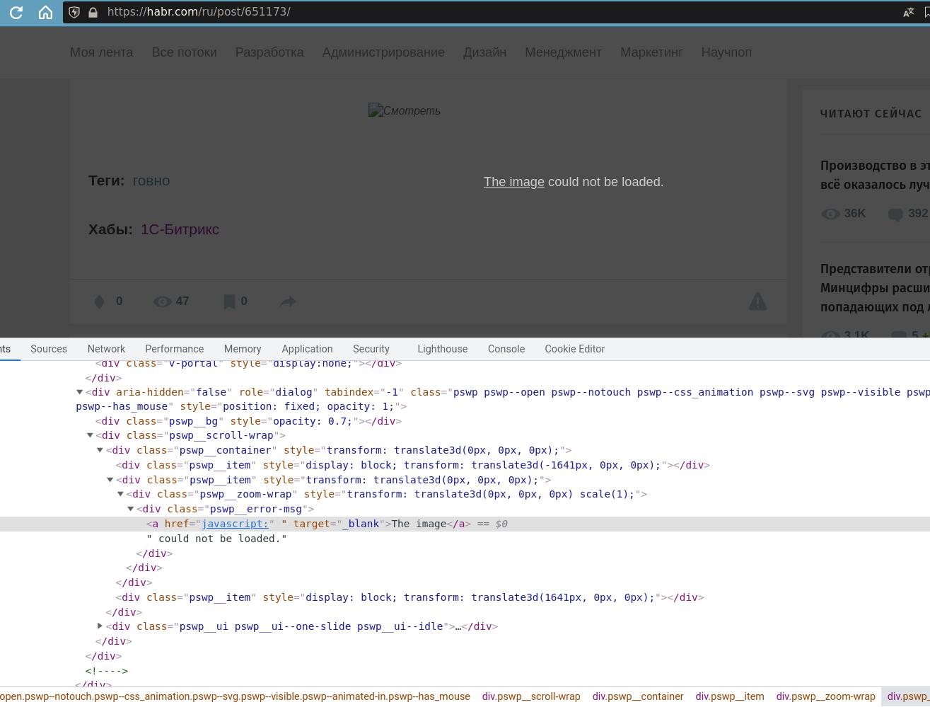The width and height of the screenshot is (930, 707).
Task: Click the eye icon beside 36K
Action: coord(830,214)
